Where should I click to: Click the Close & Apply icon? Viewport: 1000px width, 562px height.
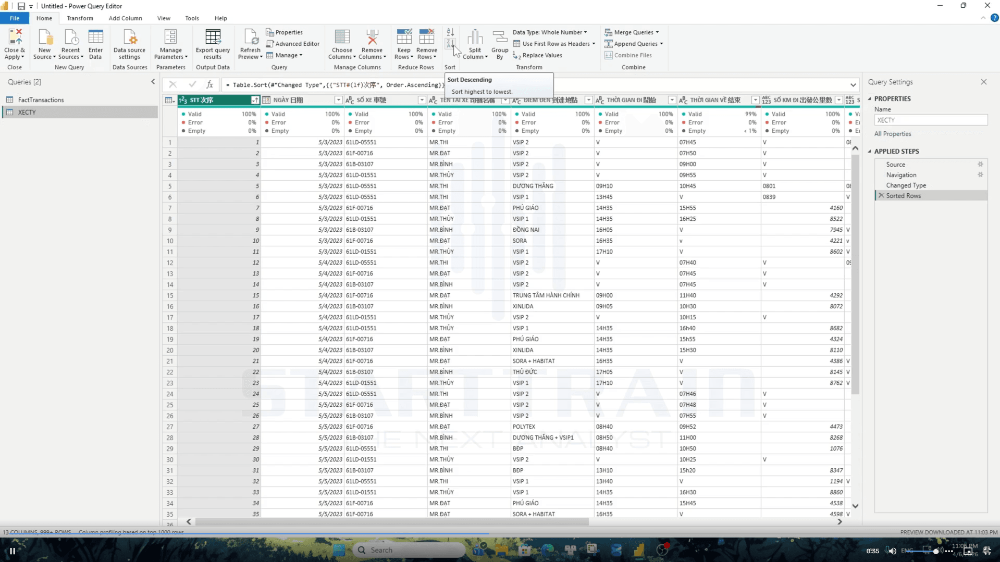pyautogui.click(x=15, y=37)
